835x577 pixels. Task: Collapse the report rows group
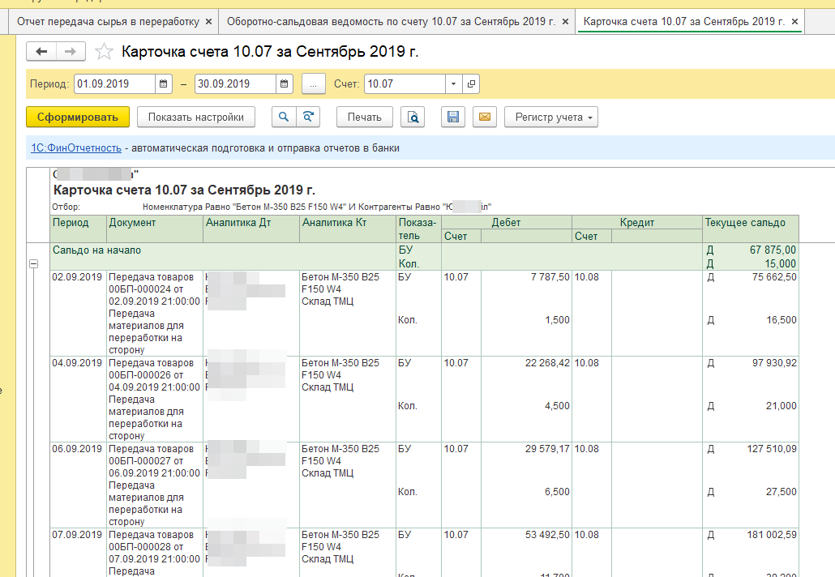pyautogui.click(x=33, y=263)
